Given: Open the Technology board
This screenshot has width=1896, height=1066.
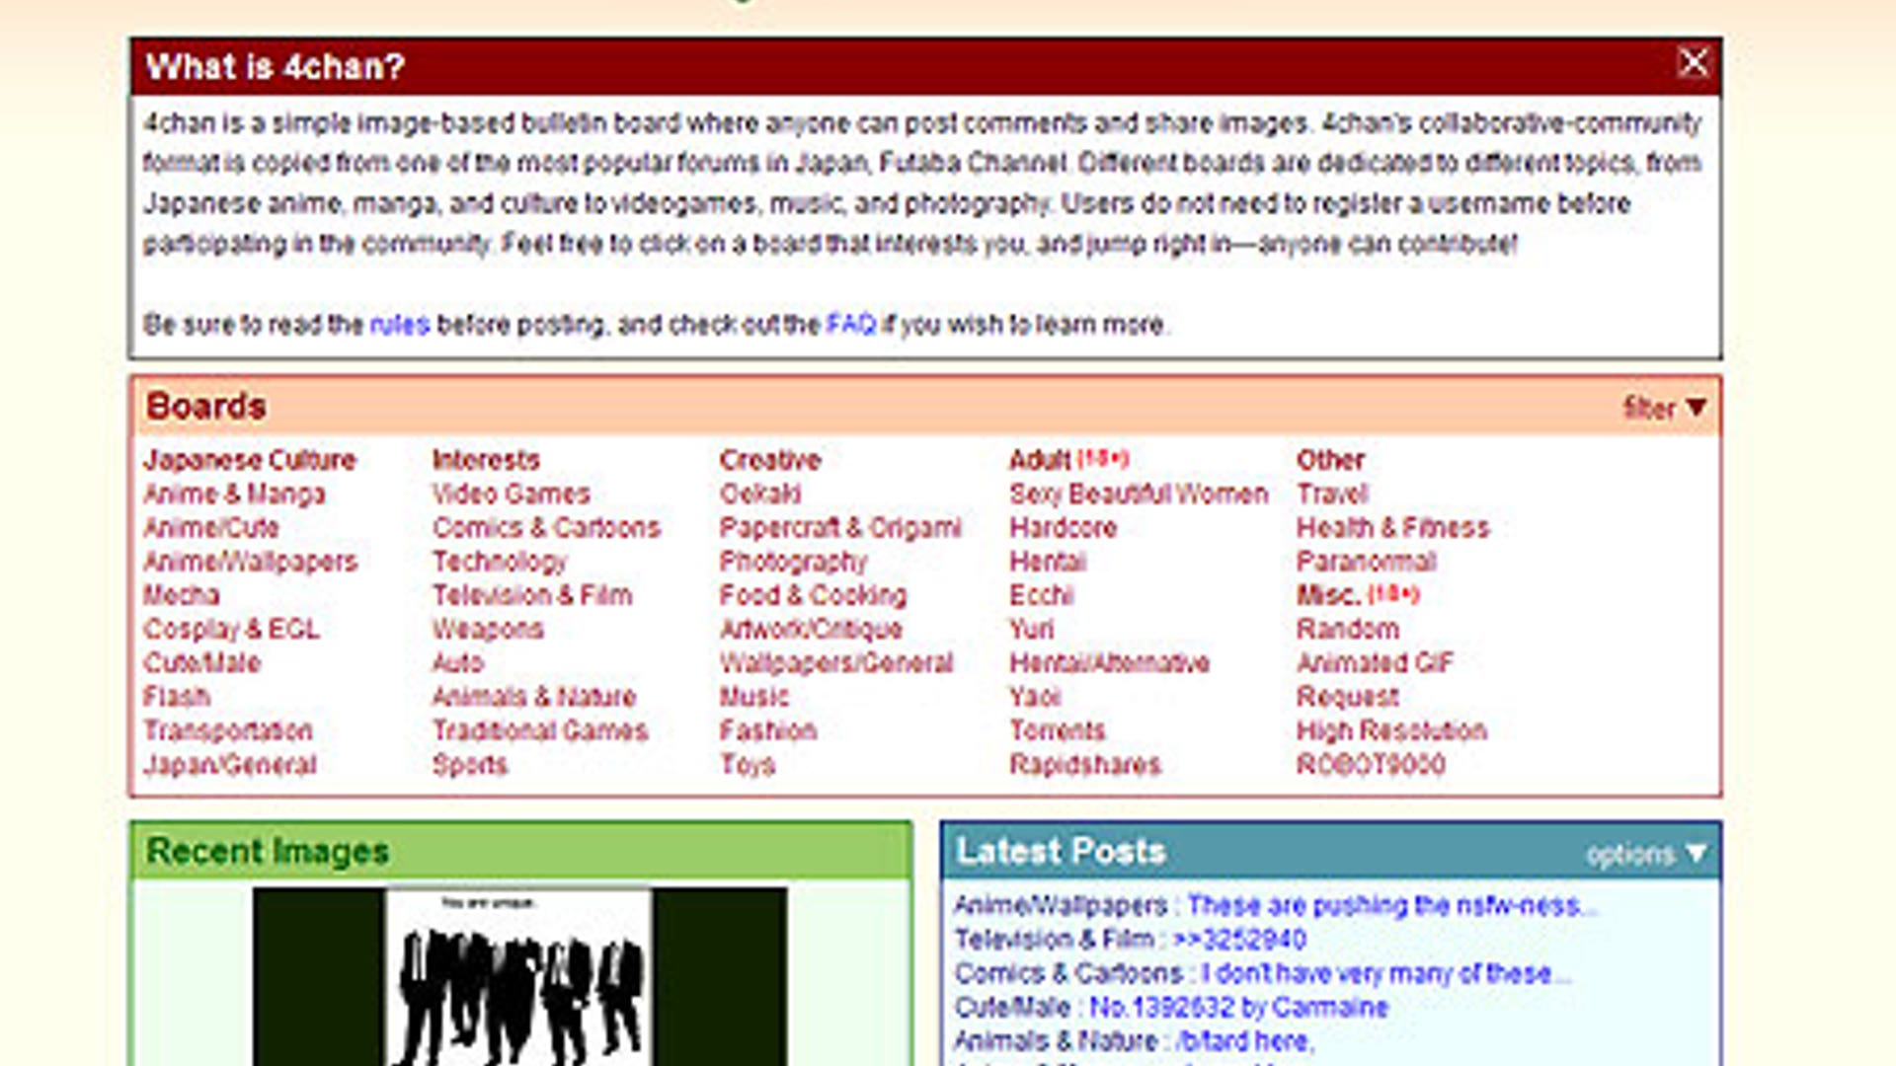Looking at the screenshot, I should (500, 562).
